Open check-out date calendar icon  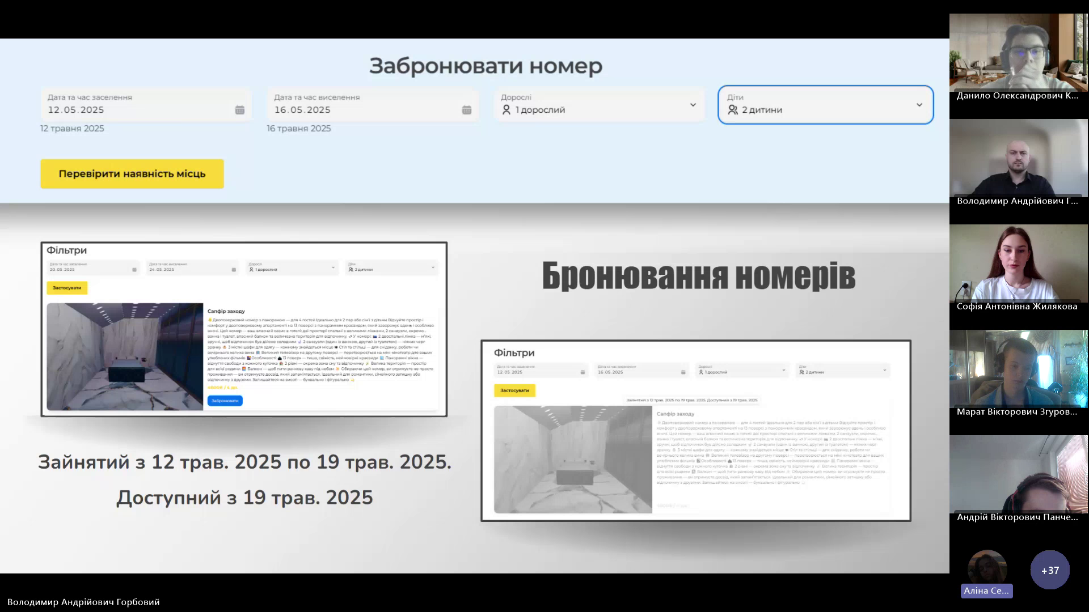click(x=466, y=110)
